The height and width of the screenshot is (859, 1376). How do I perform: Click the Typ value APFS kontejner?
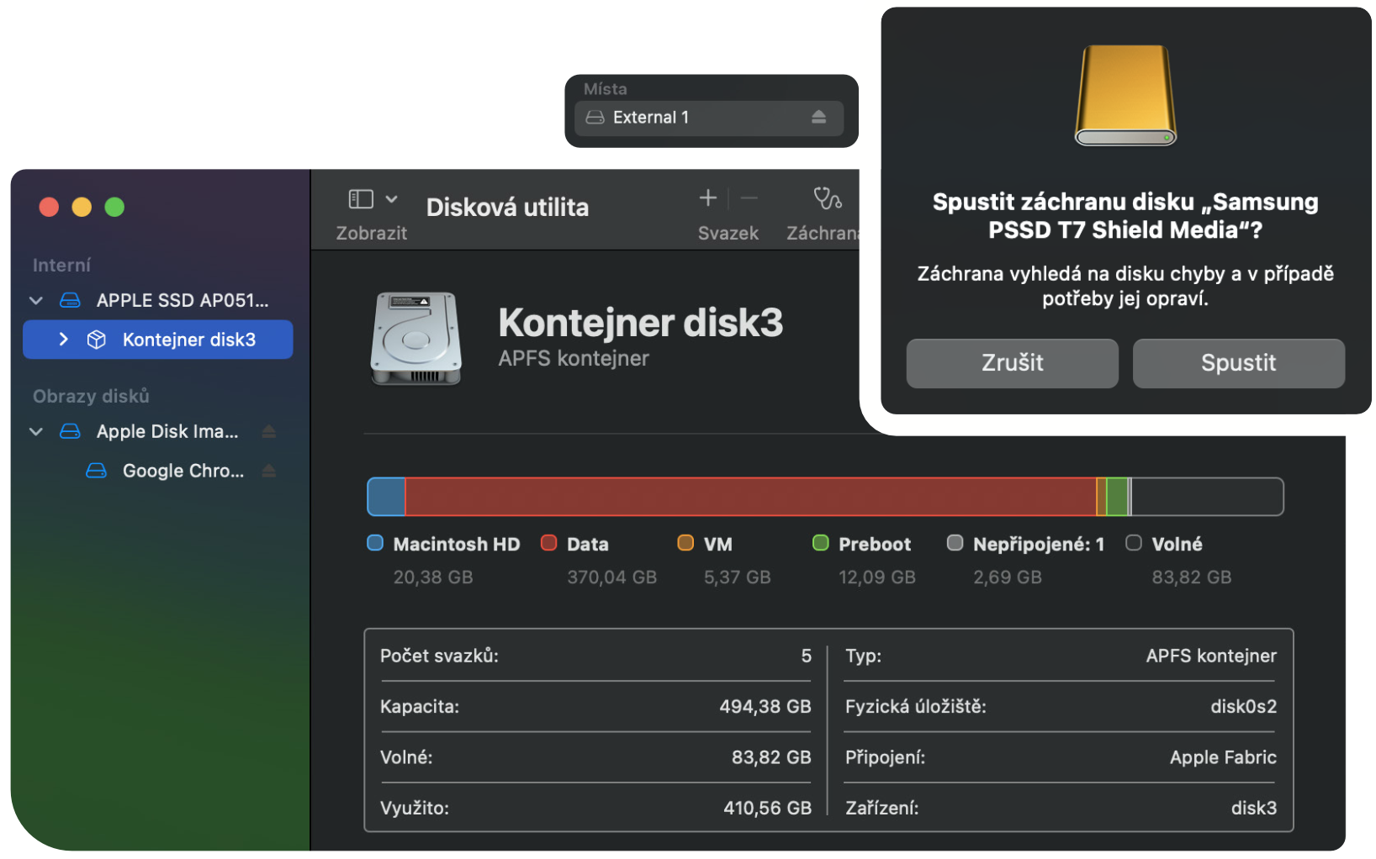coord(1211,656)
